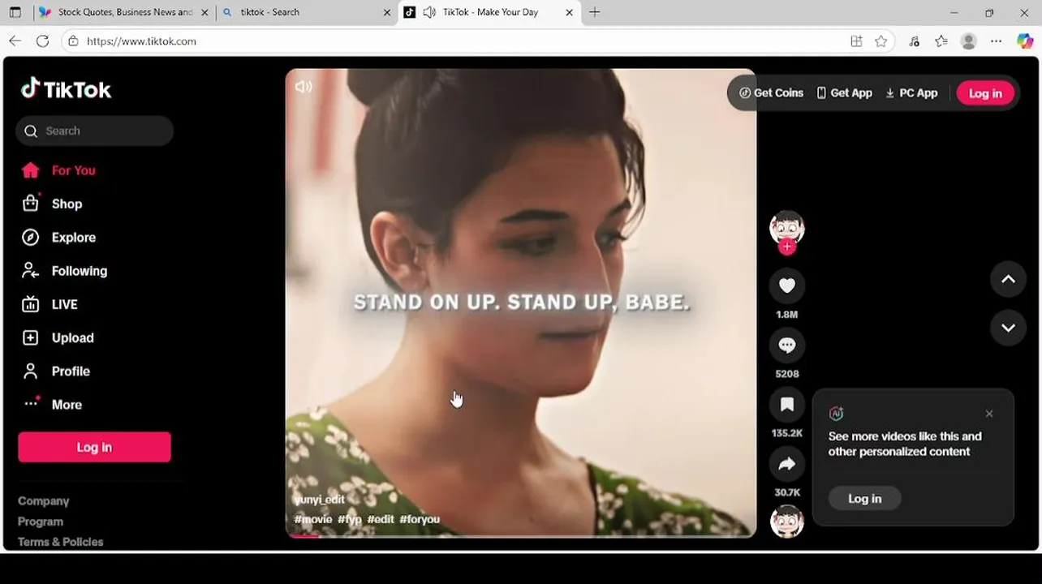
Task: Open the yunyi_edit username link
Action: [x=320, y=500]
